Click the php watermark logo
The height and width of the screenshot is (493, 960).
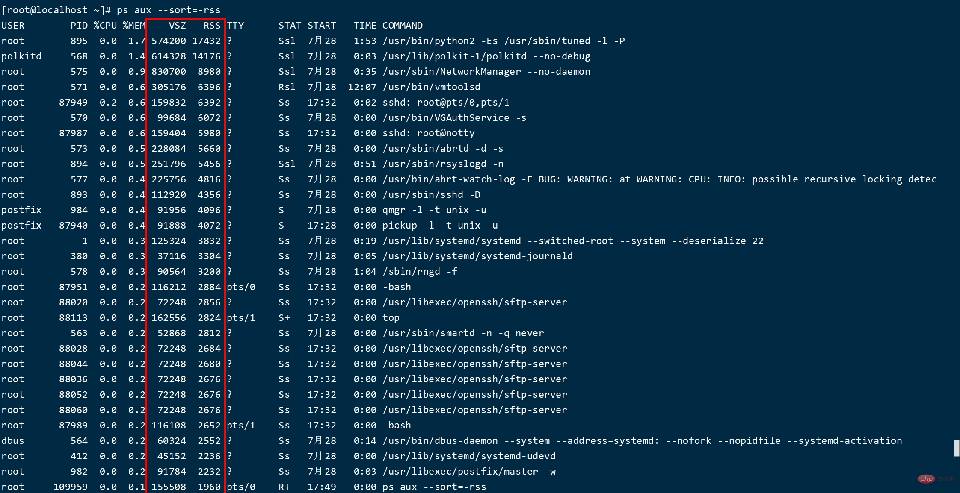[x=926, y=478]
